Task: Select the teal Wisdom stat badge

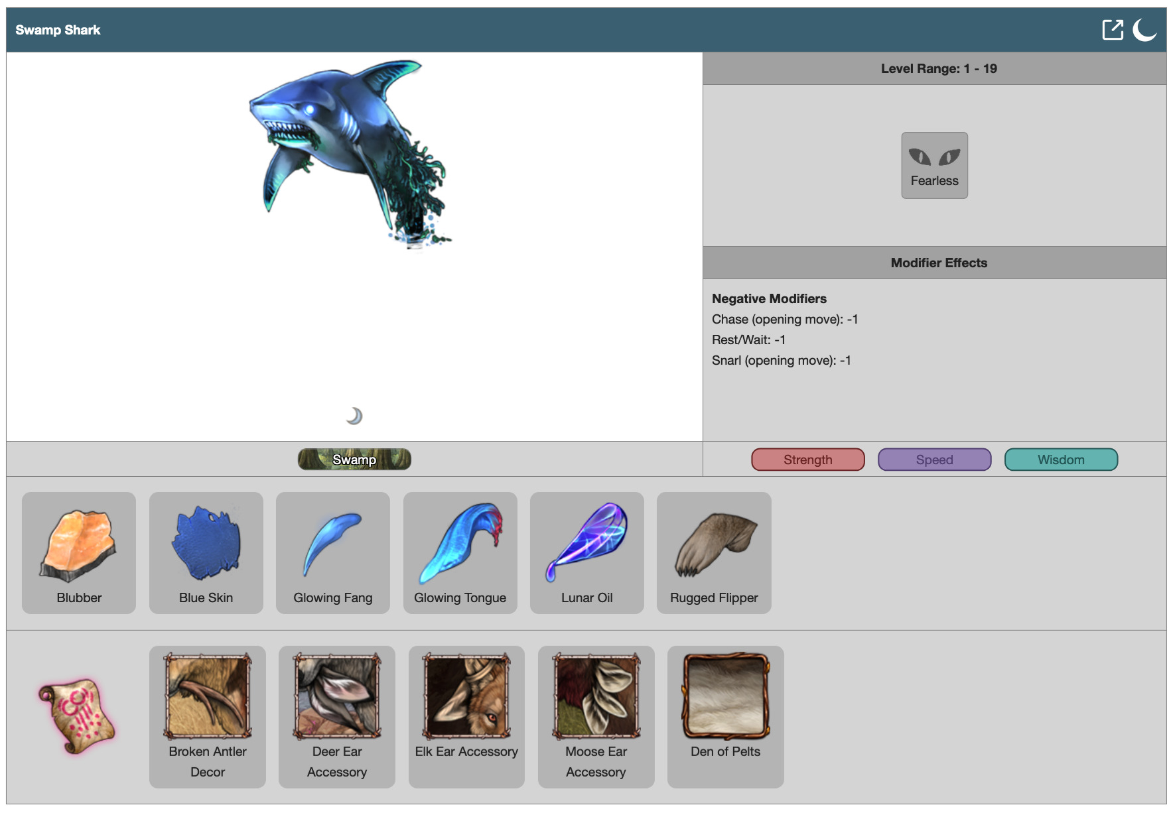Action: pos(1061,460)
